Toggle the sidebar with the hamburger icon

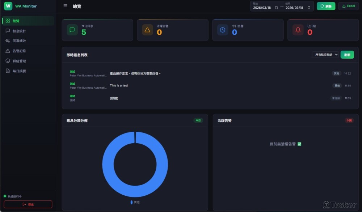65,6
